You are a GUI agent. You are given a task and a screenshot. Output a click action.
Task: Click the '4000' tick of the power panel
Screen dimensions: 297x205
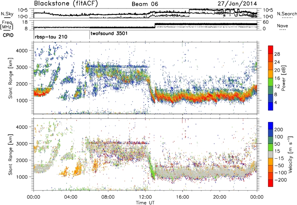coord(22,51)
